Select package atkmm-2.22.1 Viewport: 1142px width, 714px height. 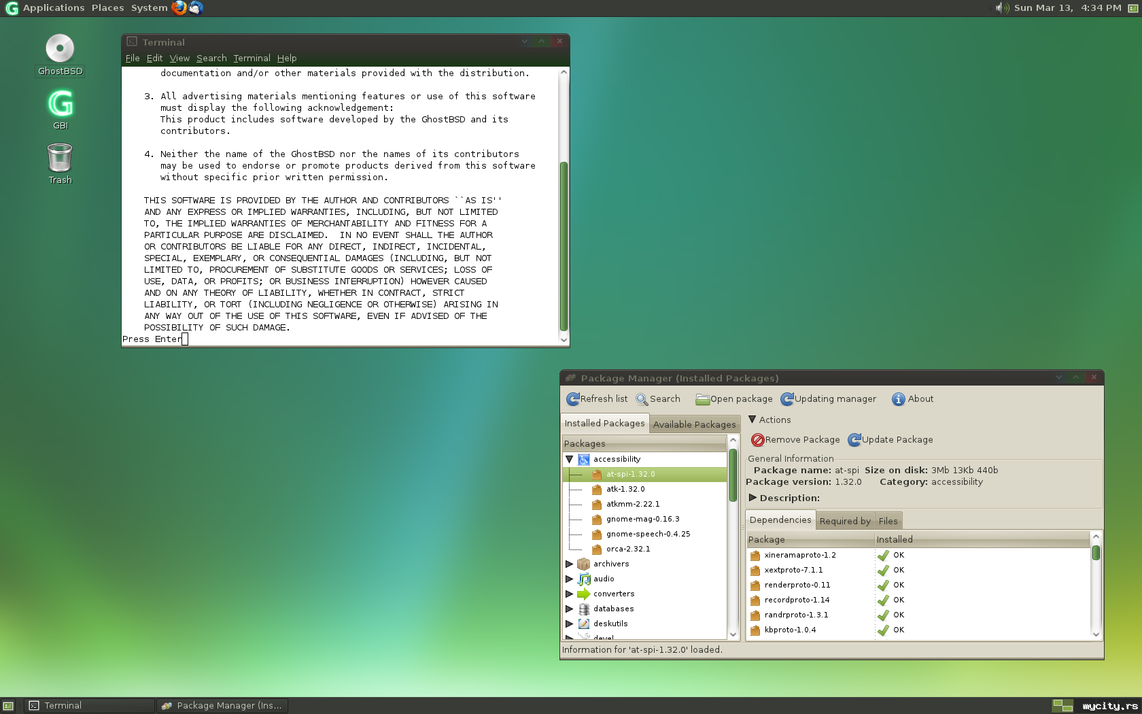tap(633, 505)
